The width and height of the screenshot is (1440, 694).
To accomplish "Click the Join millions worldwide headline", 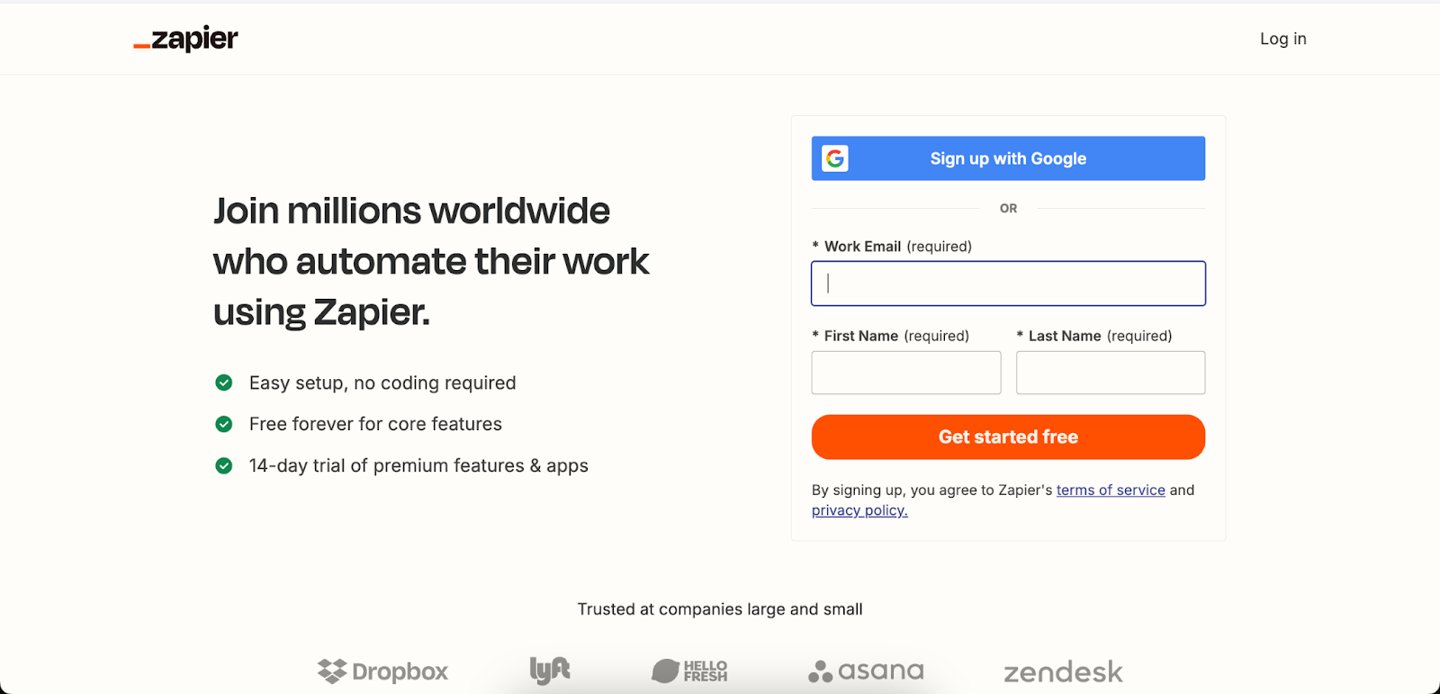I will [x=431, y=261].
